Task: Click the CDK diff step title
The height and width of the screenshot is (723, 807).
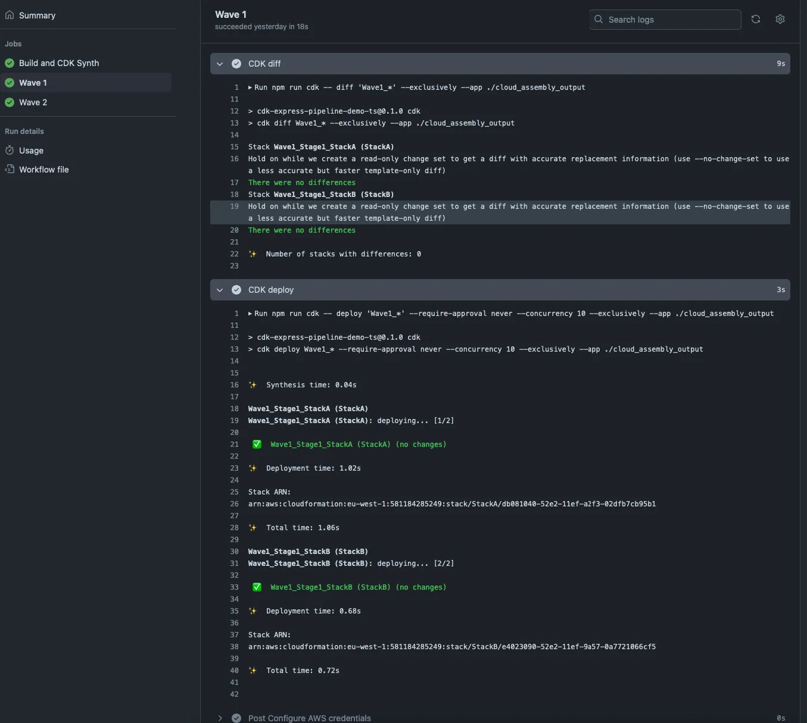Action: [264, 64]
